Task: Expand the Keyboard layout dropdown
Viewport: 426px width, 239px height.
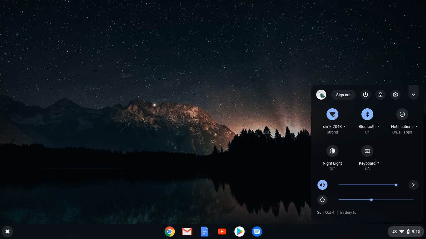Action: point(378,163)
